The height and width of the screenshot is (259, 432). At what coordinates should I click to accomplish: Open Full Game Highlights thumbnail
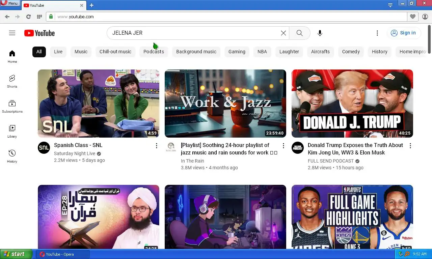pyautogui.click(x=352, y=217)
